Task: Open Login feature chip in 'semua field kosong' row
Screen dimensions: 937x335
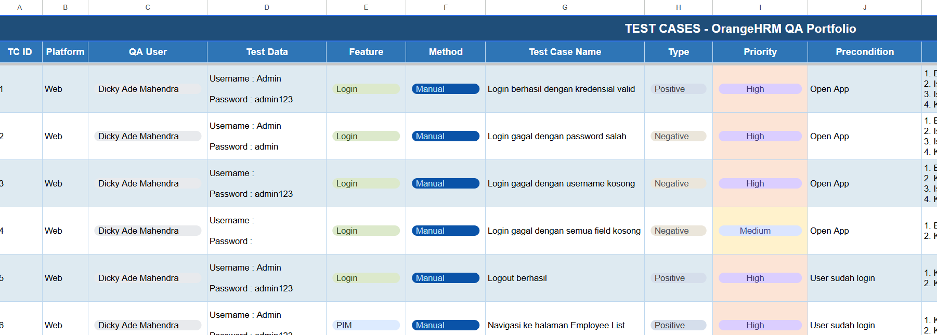Action: tap(366, 231)
